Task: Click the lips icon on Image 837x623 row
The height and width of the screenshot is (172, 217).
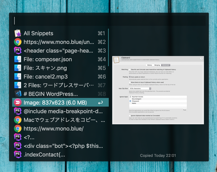Action: click(17, 102)
